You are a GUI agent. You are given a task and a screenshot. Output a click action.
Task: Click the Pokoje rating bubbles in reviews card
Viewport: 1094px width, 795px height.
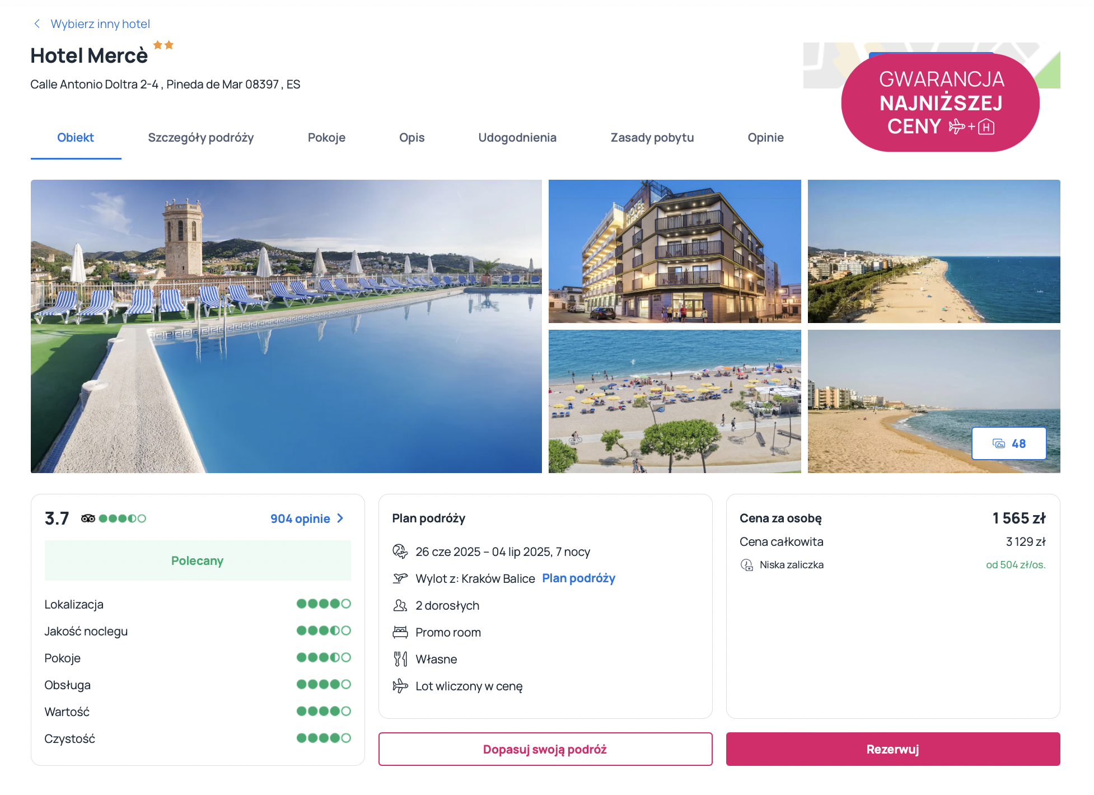pyautogui.click(x=324, y=657)
